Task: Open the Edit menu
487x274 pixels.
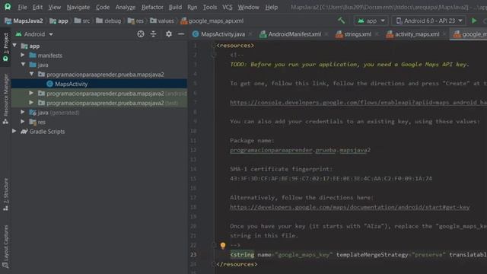Action: coord(37,7)
